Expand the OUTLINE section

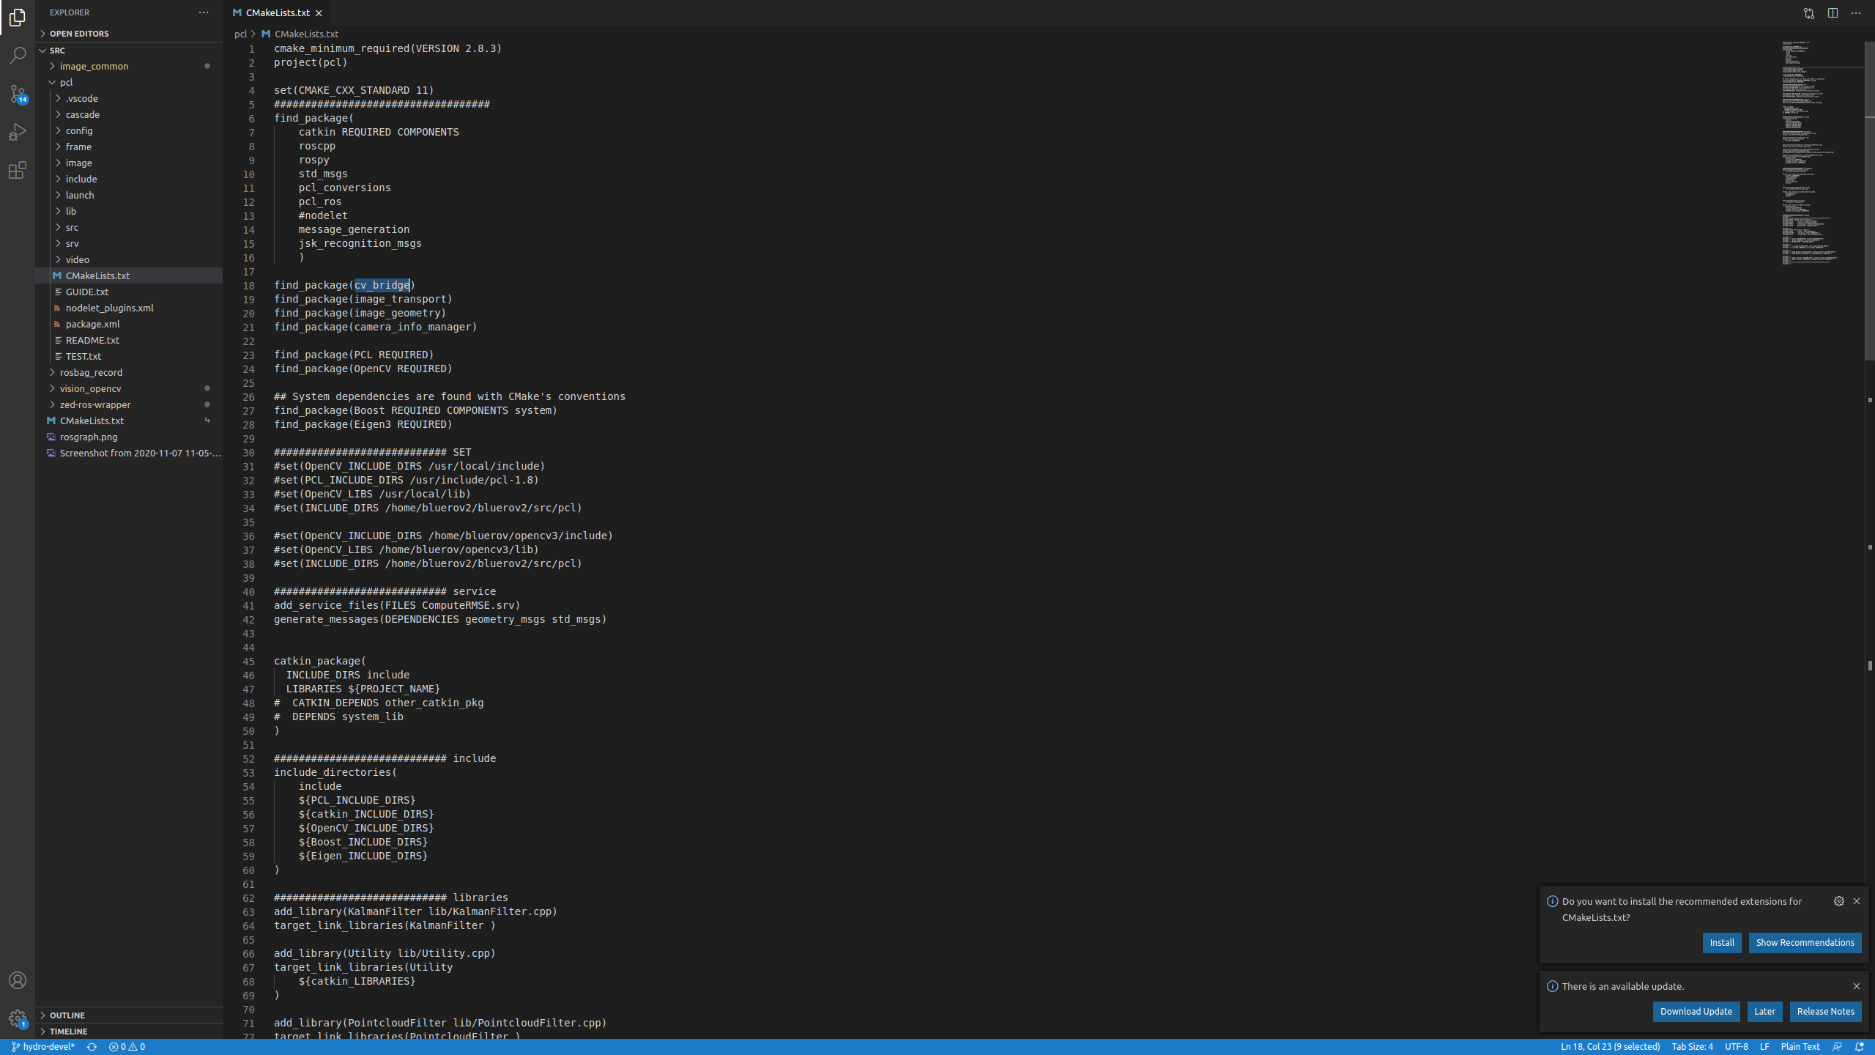coord(67,1015)
